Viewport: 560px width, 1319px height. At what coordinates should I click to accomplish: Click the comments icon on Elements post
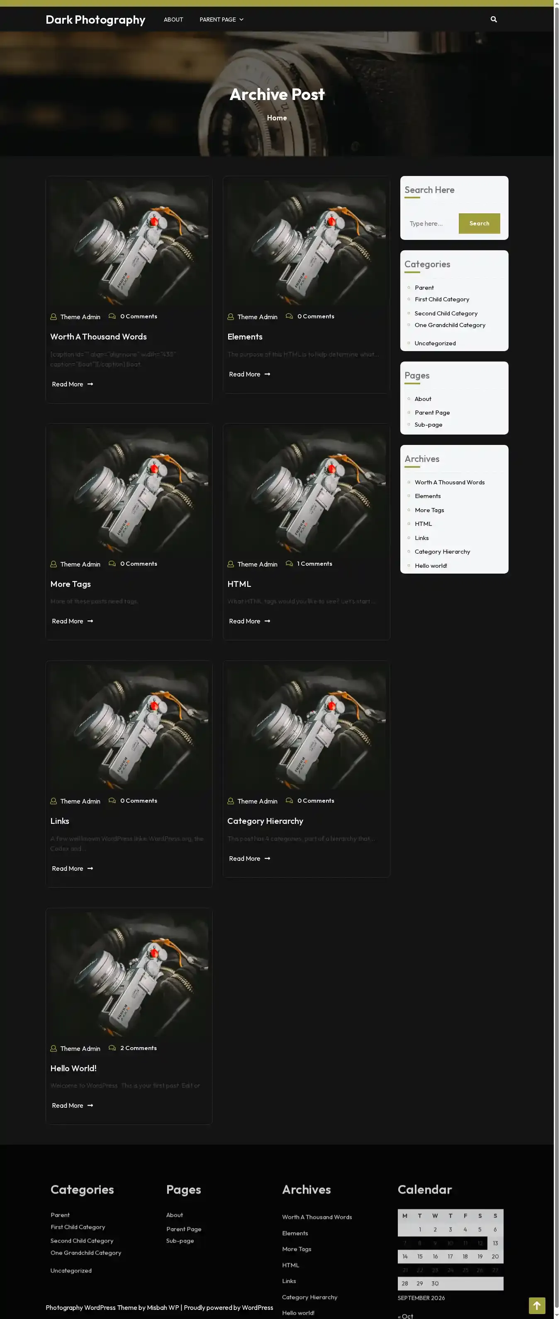click(x=289, y=316)
